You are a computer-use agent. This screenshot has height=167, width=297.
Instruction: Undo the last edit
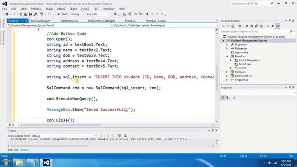click(41, 14)
